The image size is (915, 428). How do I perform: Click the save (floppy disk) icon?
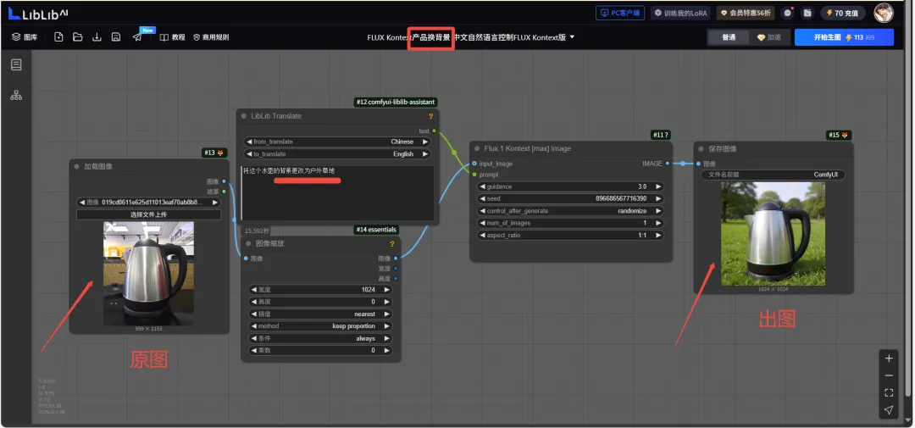coord(116,36)
